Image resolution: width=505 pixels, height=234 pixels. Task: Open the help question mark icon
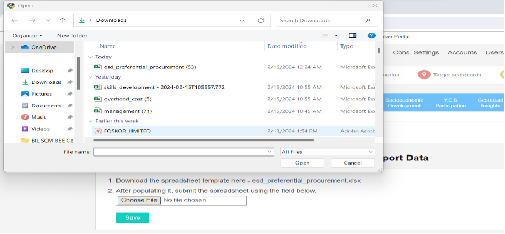tap(371, 35)
